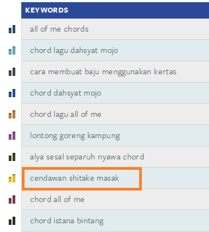Image resolution: width=209 pixels, height=232 pixels.
Task: Click purple chart icon beside 'lontong goreng kampung'
Action: [x=12, y=136]
